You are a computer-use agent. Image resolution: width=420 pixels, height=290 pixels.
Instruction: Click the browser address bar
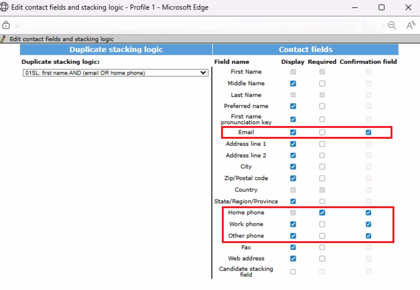point(194,26)
